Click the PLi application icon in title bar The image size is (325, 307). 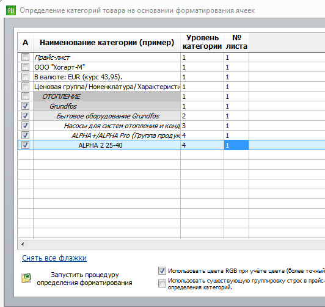11,10
